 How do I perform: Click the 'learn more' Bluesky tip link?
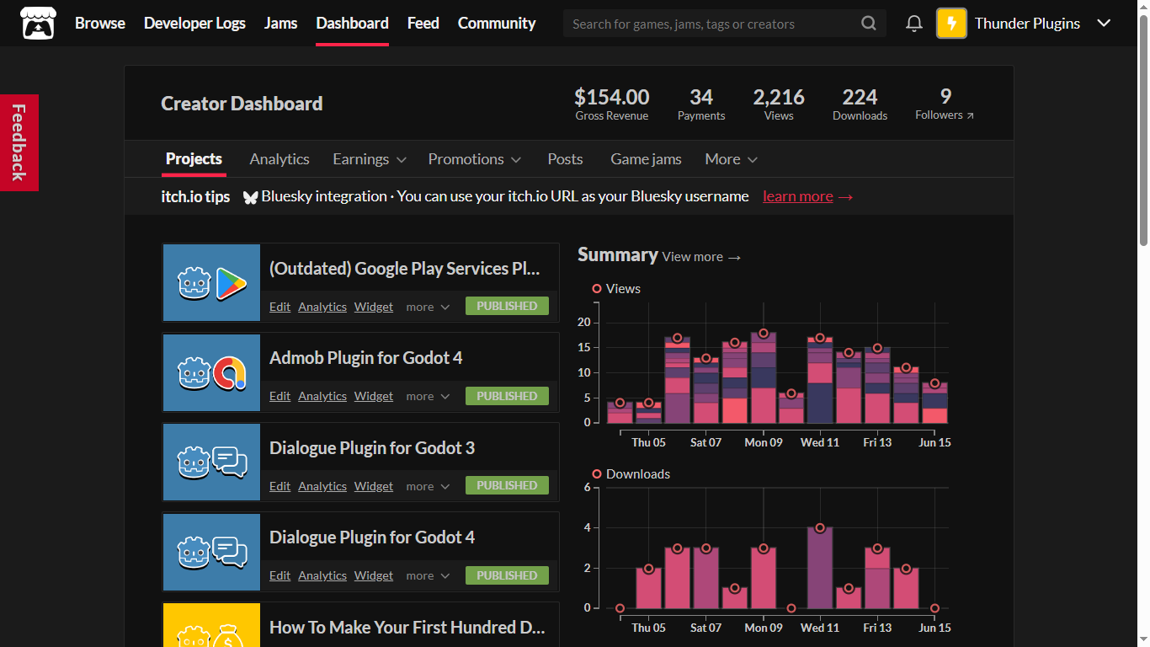tap(798, 197)
